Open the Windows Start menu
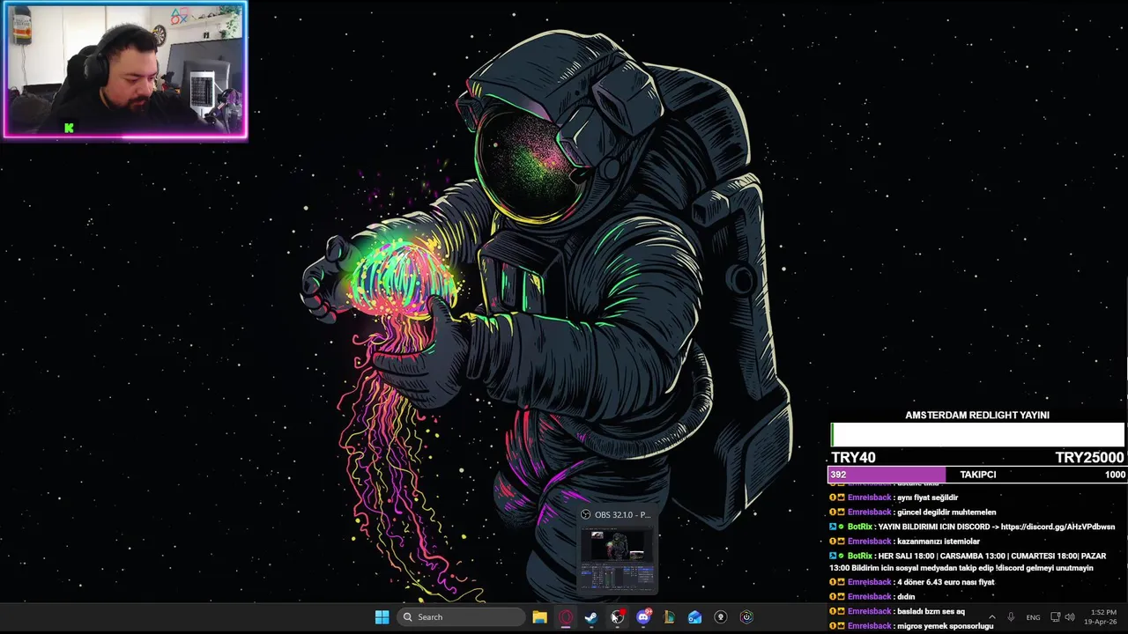The width and height of the screenshot is (1128, 634). click(x=382, y=617)
